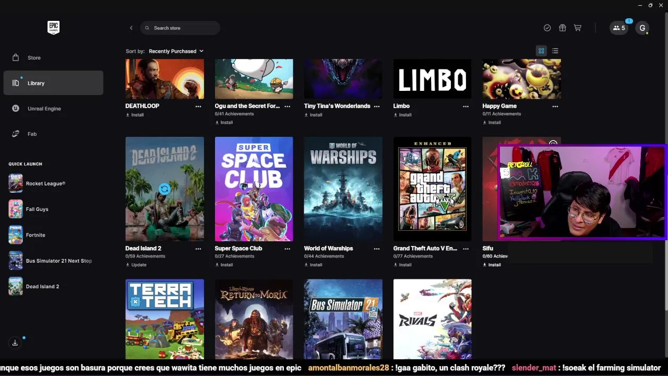Open the downloads icon at sidebar bottom
This screenshot has height=376, width=668.
pyautogui.click(x=15, y=343)
